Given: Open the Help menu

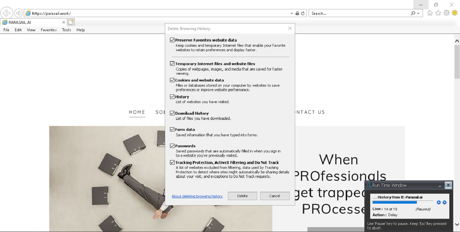Looking at the screenshot, I should [x=81, y=30].
